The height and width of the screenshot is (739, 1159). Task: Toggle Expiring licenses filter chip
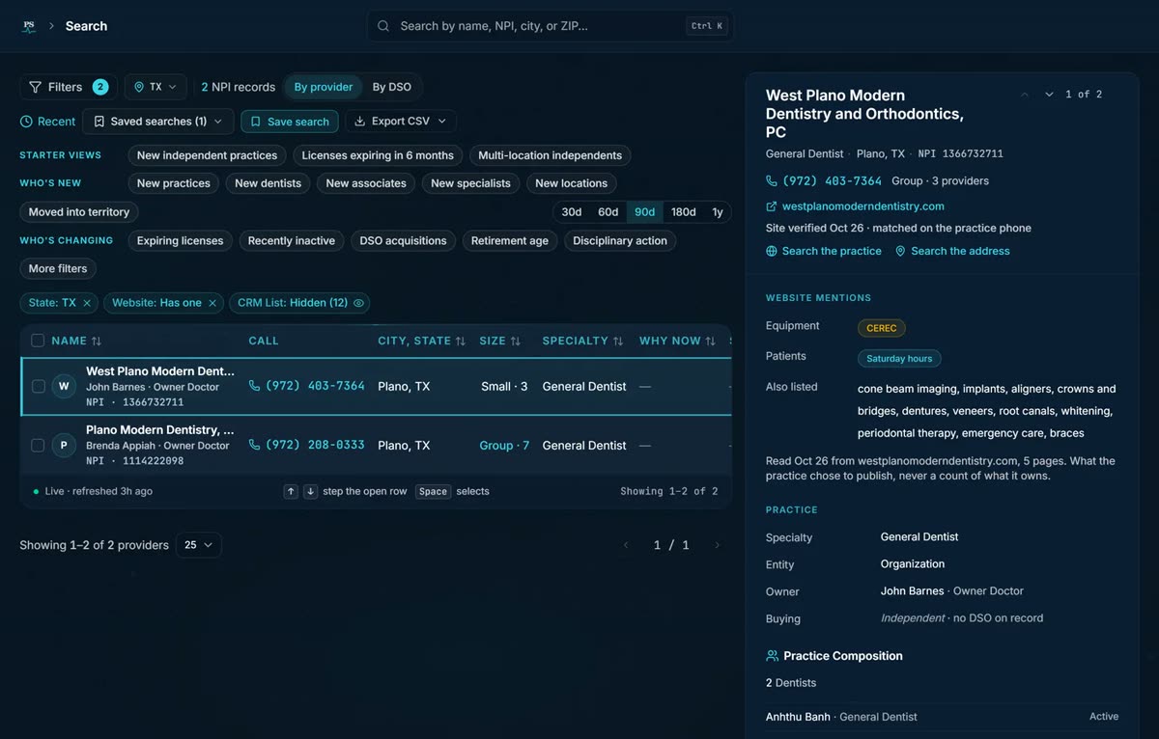click(181, 241)
